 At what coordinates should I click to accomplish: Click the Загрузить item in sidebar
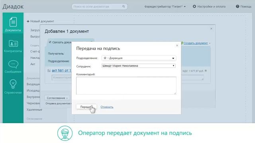point(35,30)
